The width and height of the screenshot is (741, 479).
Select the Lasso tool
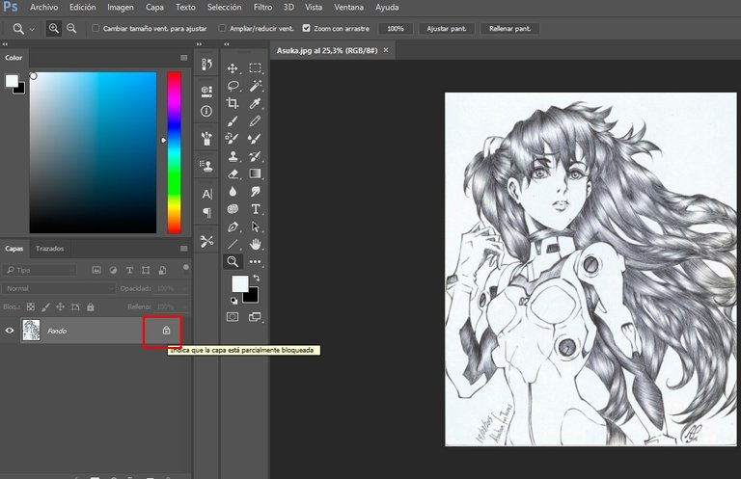point(233,86)
